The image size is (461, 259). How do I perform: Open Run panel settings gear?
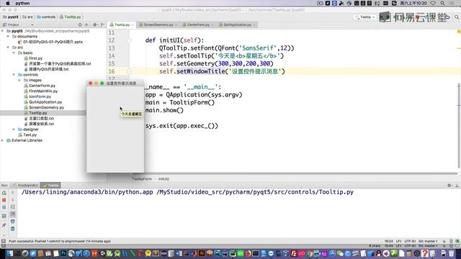tap(449, 186)
